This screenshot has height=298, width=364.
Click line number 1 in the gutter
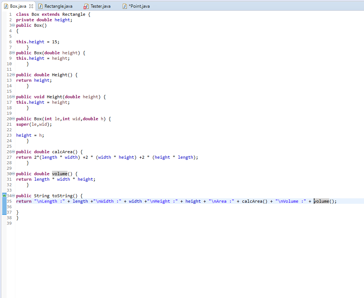click(10, 14)
